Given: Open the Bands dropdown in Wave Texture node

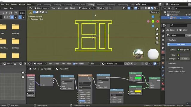Looking at the screenshot, I should click(x=85, y=83).
